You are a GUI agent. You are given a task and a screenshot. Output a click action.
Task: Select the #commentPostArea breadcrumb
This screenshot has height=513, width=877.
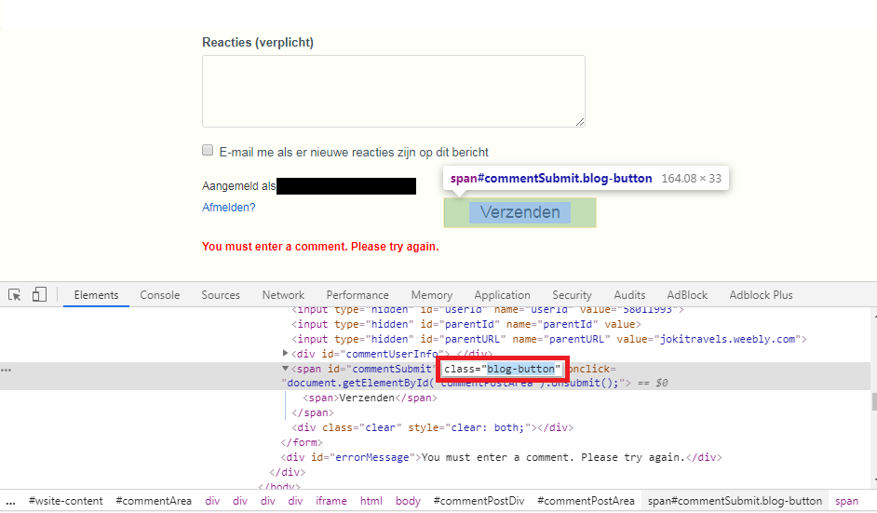pos(586,501)
